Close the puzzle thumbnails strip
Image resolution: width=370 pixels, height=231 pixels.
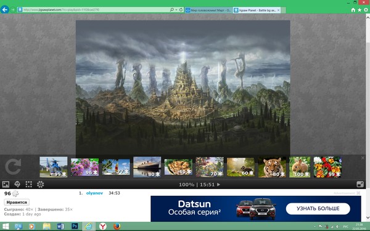(x=363, y=158)
